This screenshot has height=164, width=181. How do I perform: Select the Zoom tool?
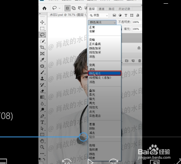42,147
